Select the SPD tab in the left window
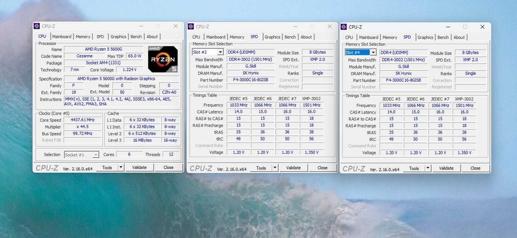This screenshot has width=517, height=238. pos(100,37)
